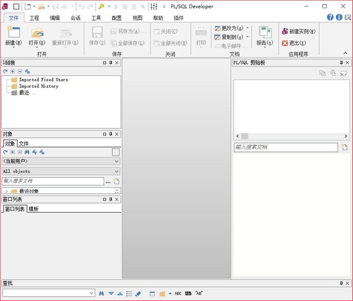Image resolution: width=353 pixels, height=301 pixels.
Task: Select the Imported Fixed Users folder
Action: tap(43, 80)
